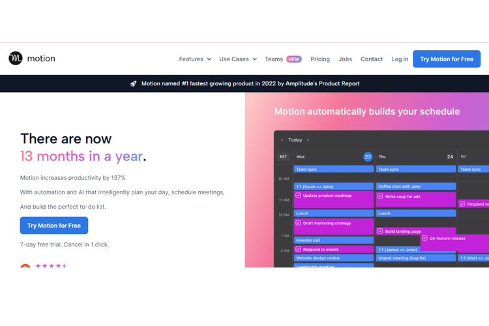Image resolution: width=489 pixels, height=326 pixels.
Task: Click the Motion logo icon
Action: click(x=15, y=58)
